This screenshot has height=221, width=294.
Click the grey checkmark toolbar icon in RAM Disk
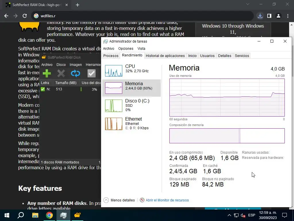pyautogui.click(x=92, y=73)
